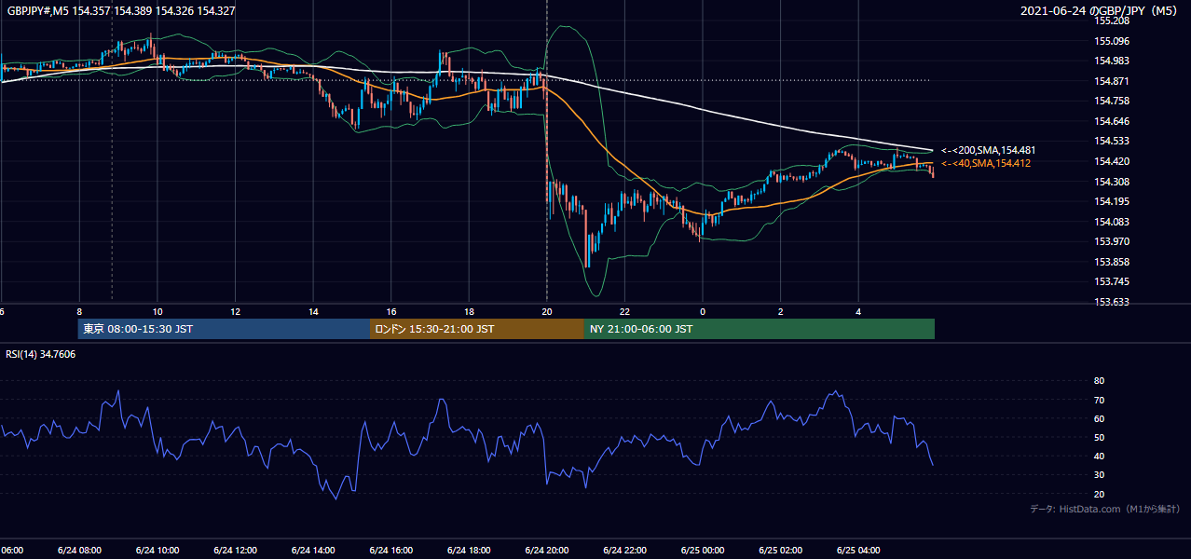1191x559 pixels.
Task: Click the 6/24 22:00 bottom date label
Action: pos(623,551)
